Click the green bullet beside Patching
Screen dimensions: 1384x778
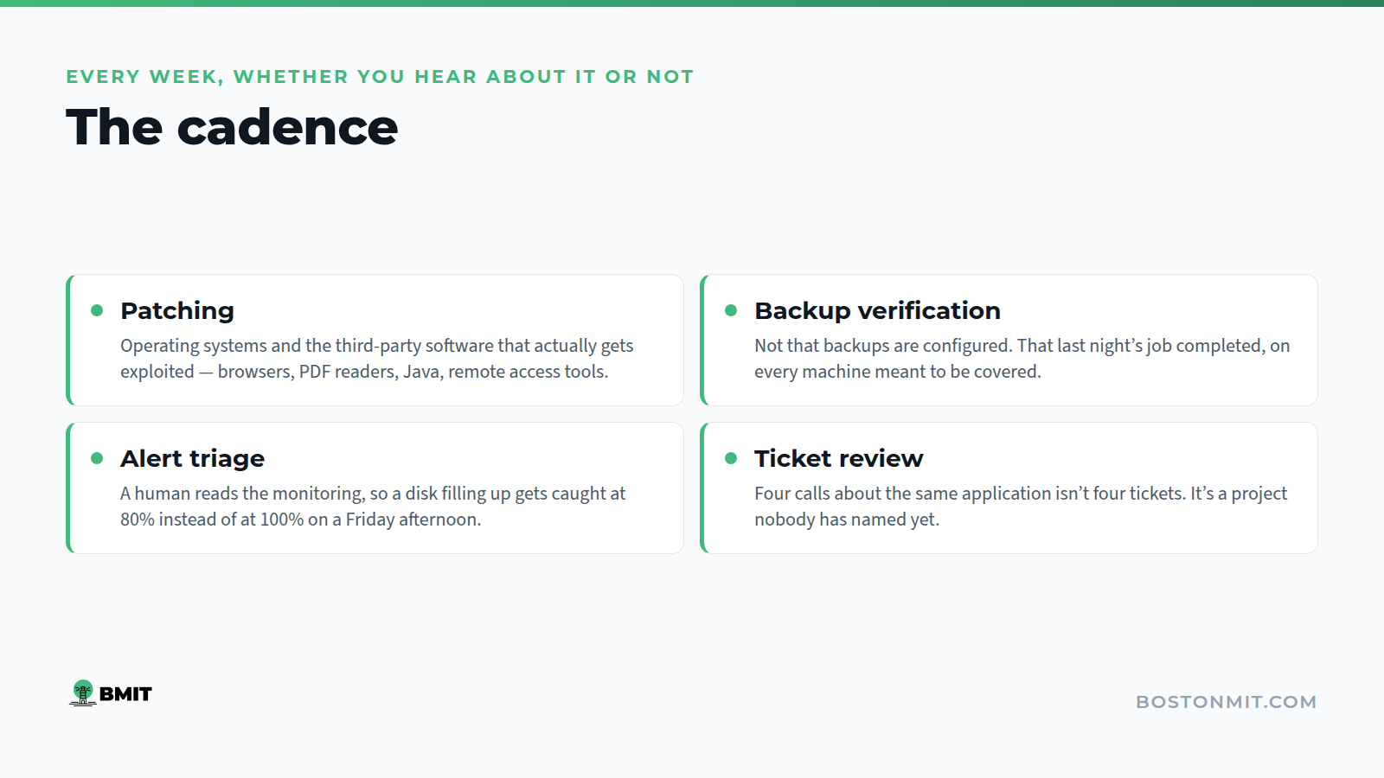pyautogui.click(x=97, y=310)
